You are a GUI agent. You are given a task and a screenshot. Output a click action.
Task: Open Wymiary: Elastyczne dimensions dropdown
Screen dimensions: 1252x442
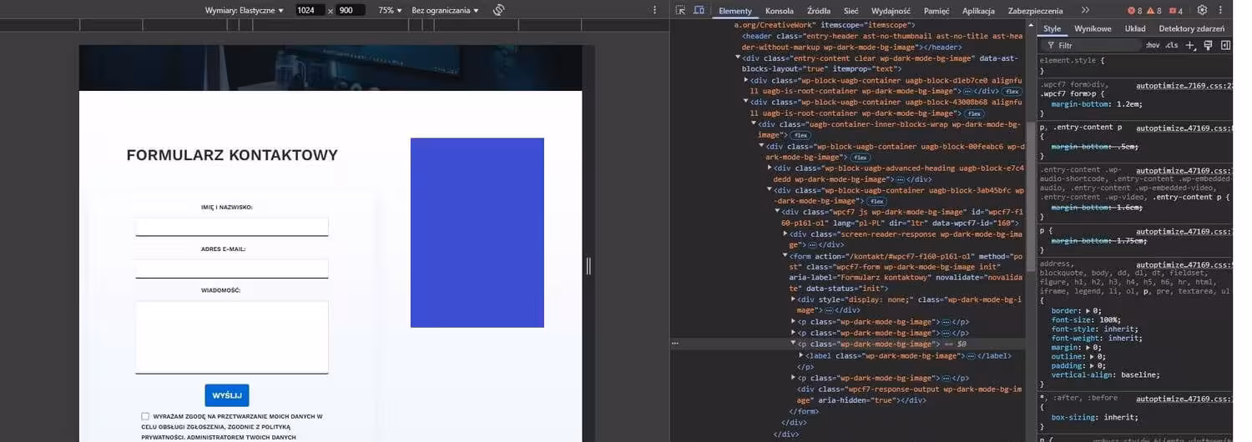(x=245, y=10)
